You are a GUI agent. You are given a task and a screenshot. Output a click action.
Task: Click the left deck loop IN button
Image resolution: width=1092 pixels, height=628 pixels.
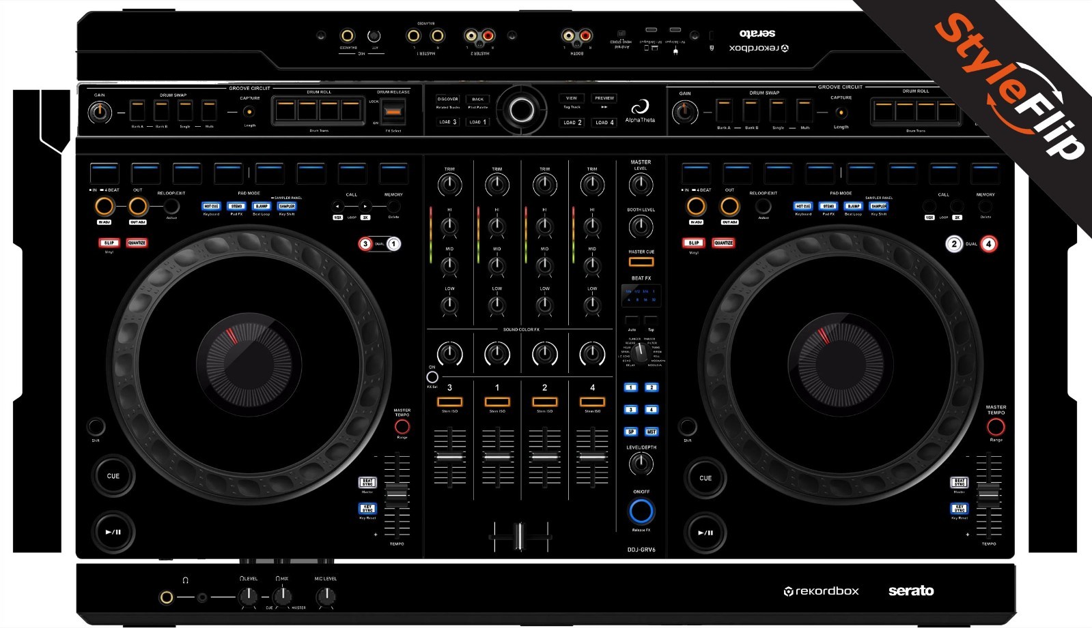[x=104, y=206]
